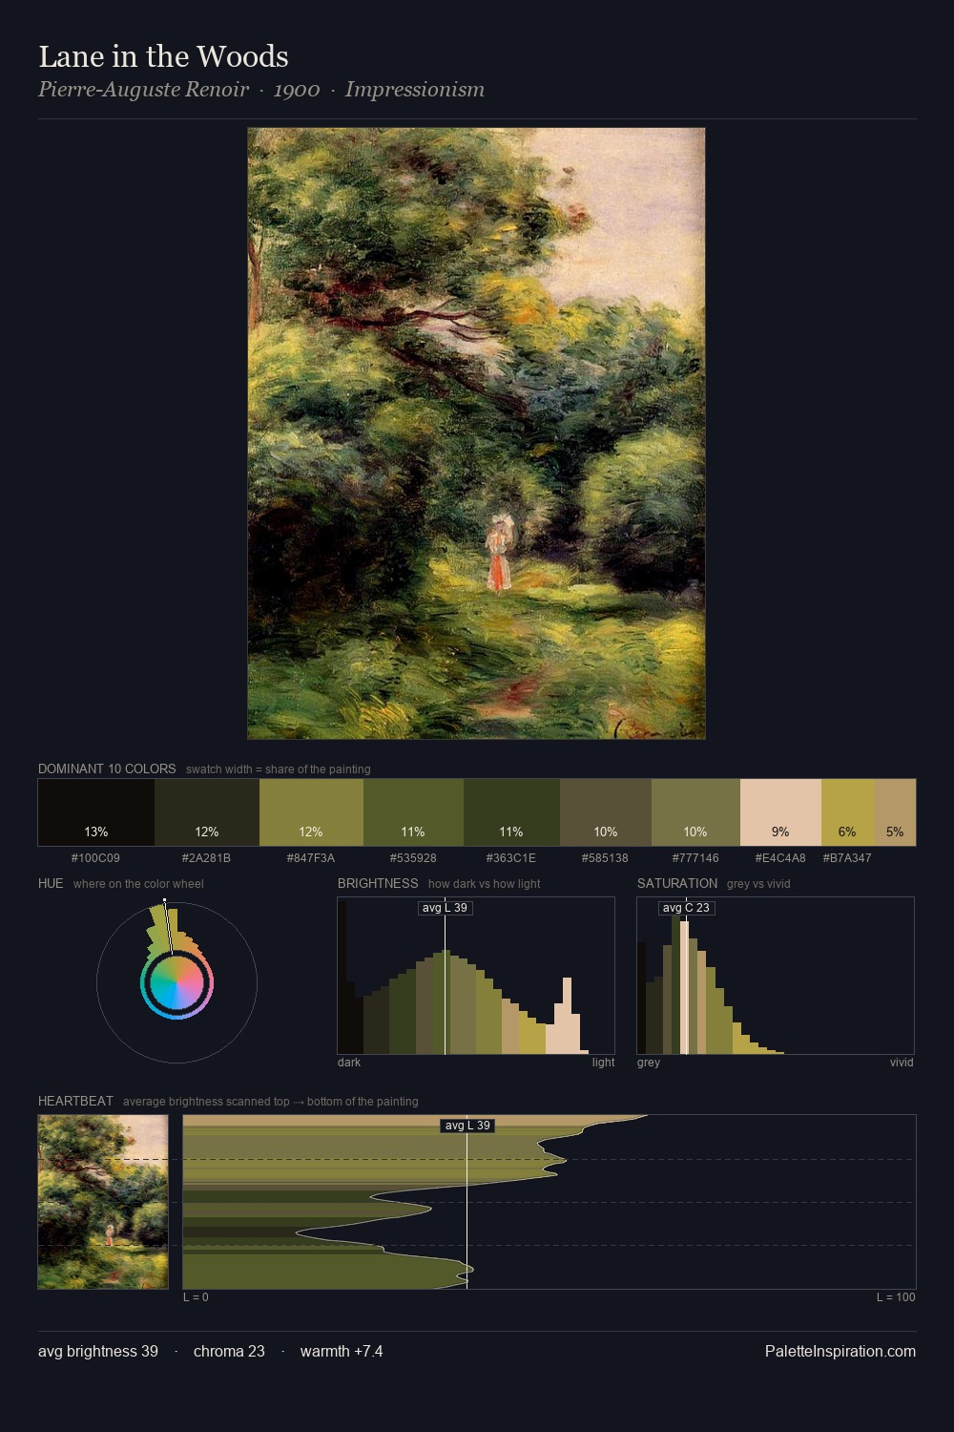Screen dimensions: 954x1432
Task: Click the 'SATURATION' section heading
Action: point(677,883)
